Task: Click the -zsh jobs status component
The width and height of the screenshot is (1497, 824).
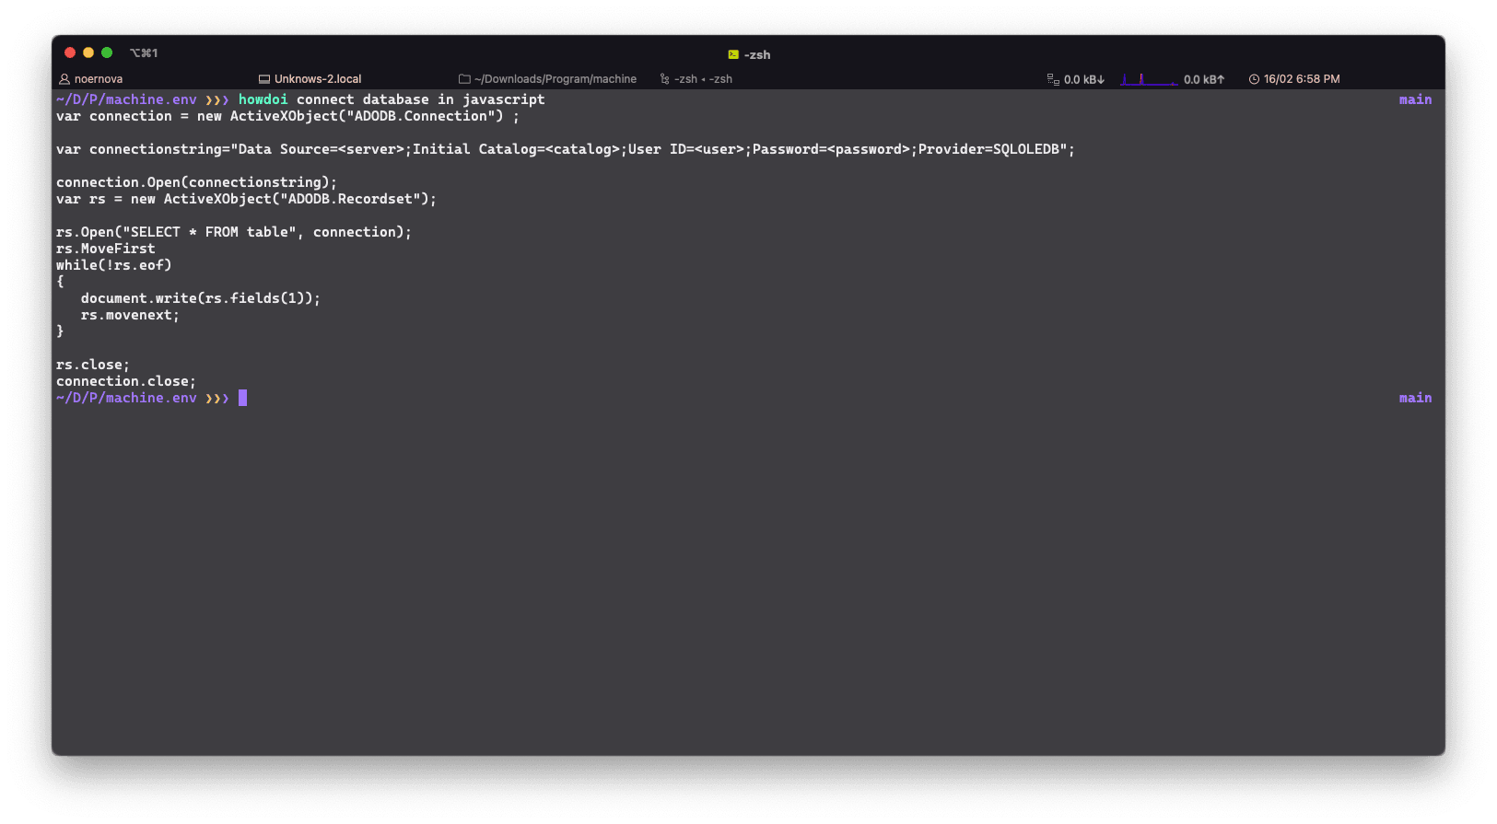Action: [704, 79]
